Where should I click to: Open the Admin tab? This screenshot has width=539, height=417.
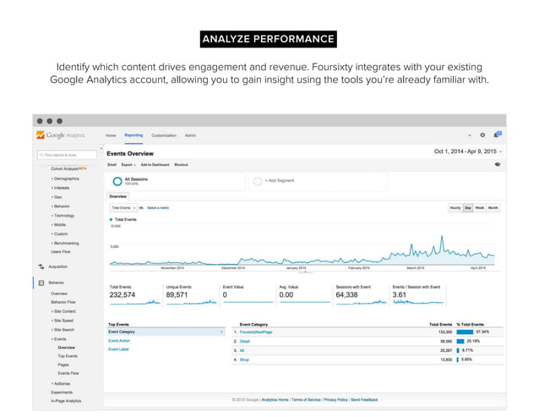point(191,135)
